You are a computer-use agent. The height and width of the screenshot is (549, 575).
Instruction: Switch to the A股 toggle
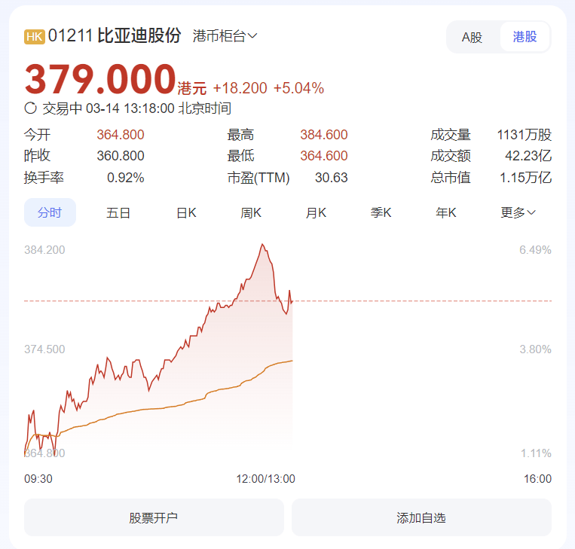(472, 37)
